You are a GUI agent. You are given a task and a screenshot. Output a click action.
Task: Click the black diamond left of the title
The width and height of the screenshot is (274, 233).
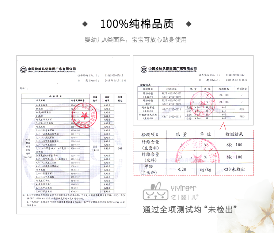85,24
